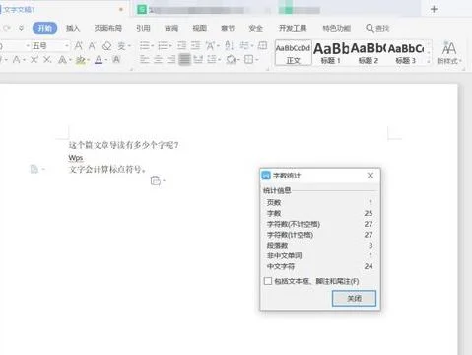Open the tab stops tool
The image size is (472, 355).
click(262, 45)
